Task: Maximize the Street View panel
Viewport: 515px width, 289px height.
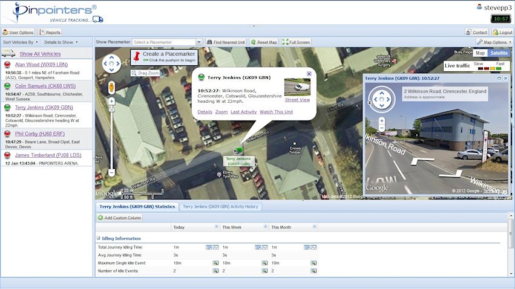Action: pos(499,78)
